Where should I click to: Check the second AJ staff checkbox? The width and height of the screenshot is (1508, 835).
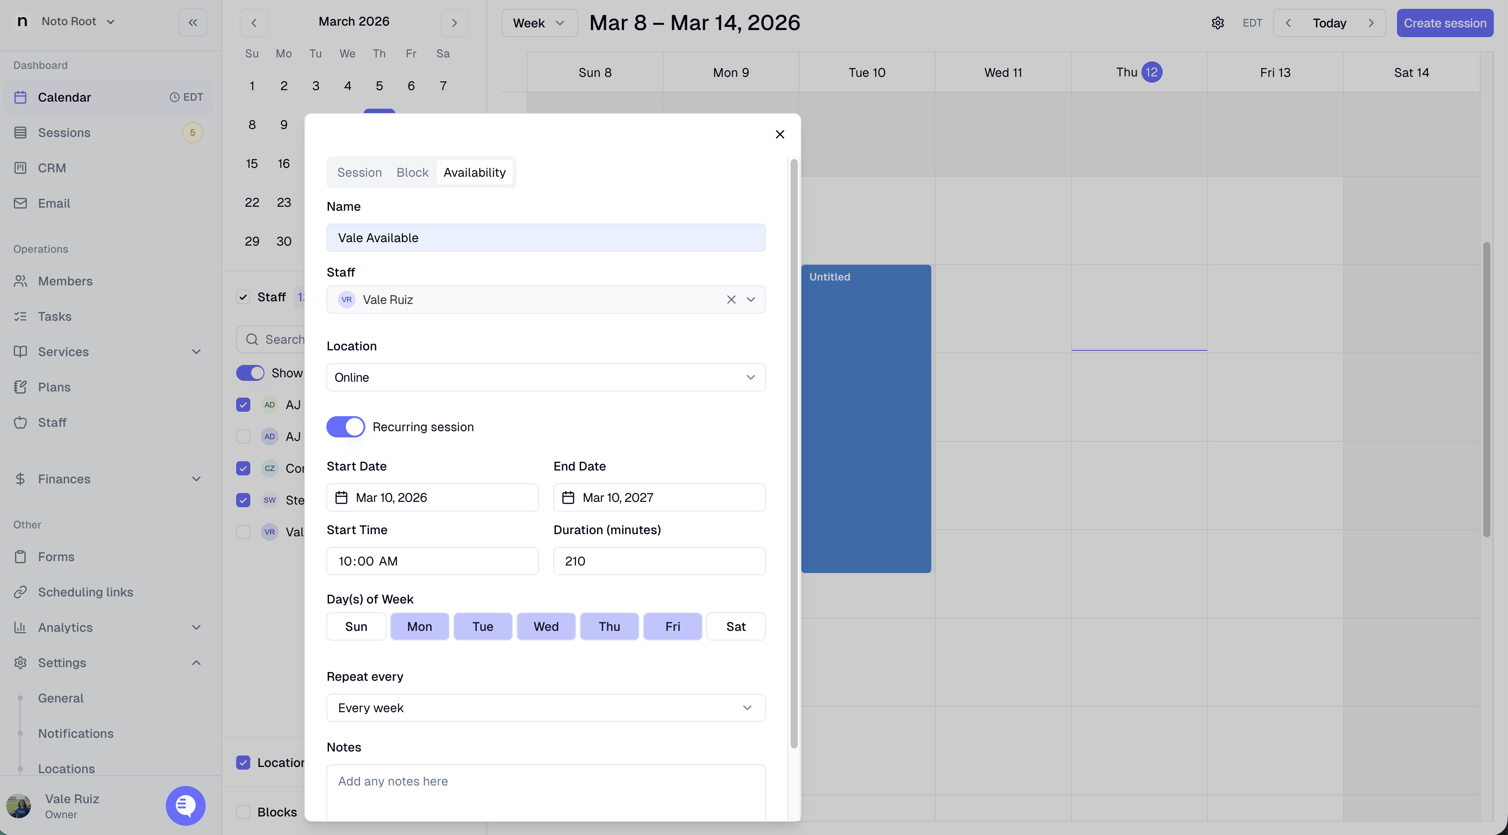[243, 436]
